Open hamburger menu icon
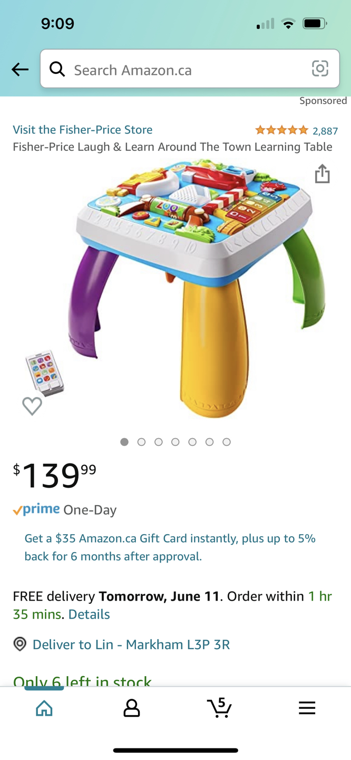 (307, 708)
